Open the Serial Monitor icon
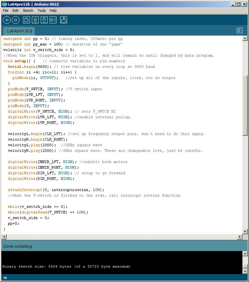Image resolution: width=249 pixels, height=282 pixels. (x=63, y=20)
